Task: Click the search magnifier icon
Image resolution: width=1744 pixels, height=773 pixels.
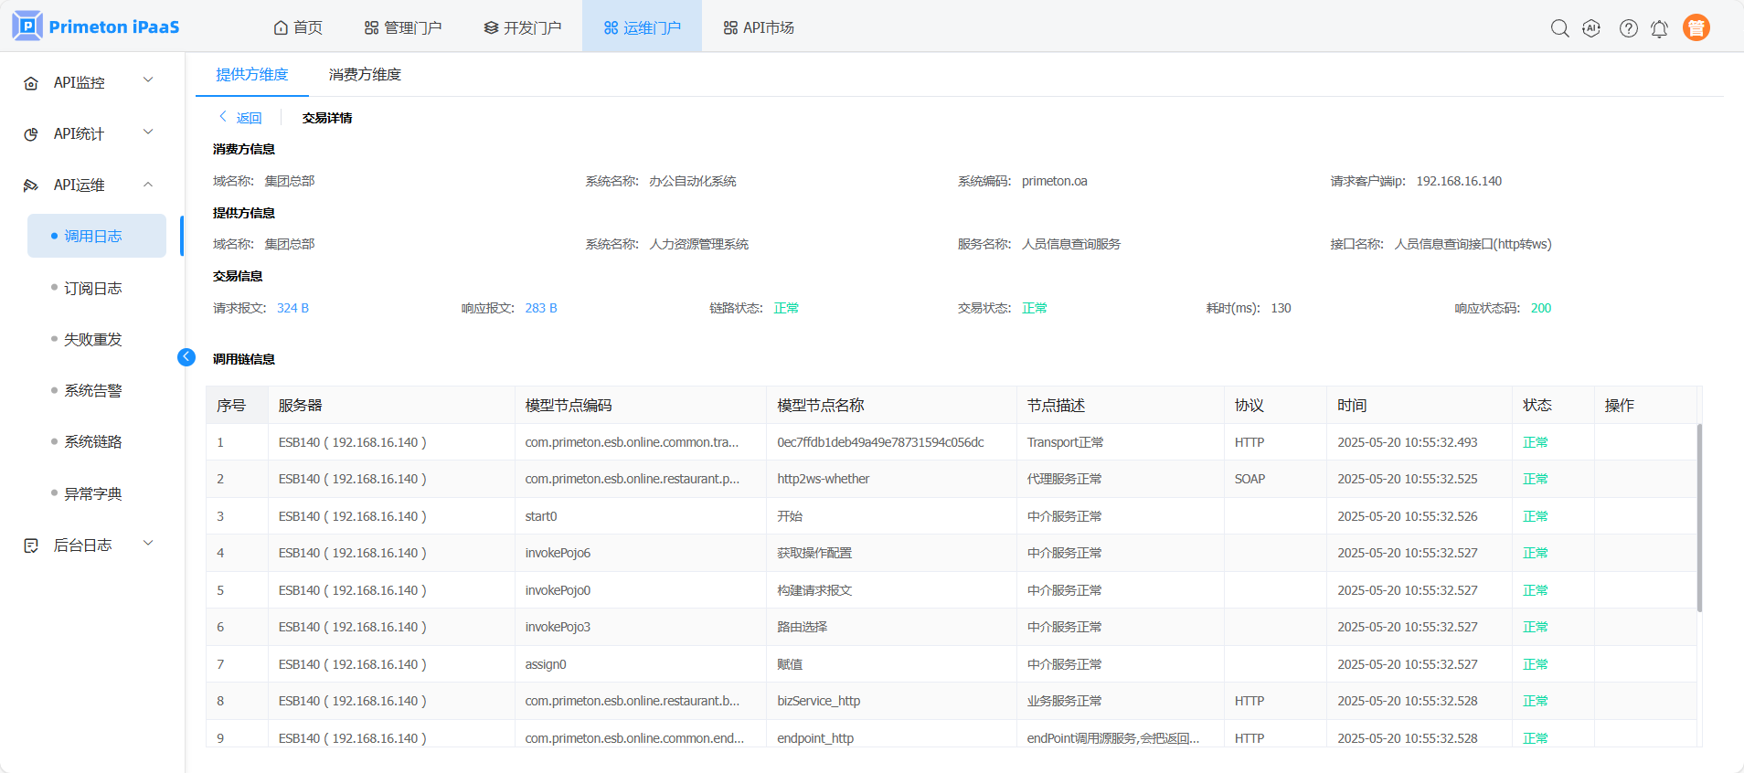Action: [1559, 28]
